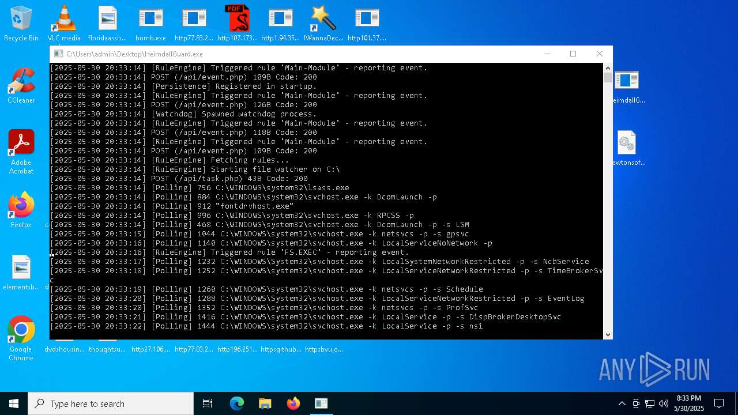The width and height of the screenshot is (738, 415).
Task: Select the http101.37 desktop file
Action: (x=367, y=24)
